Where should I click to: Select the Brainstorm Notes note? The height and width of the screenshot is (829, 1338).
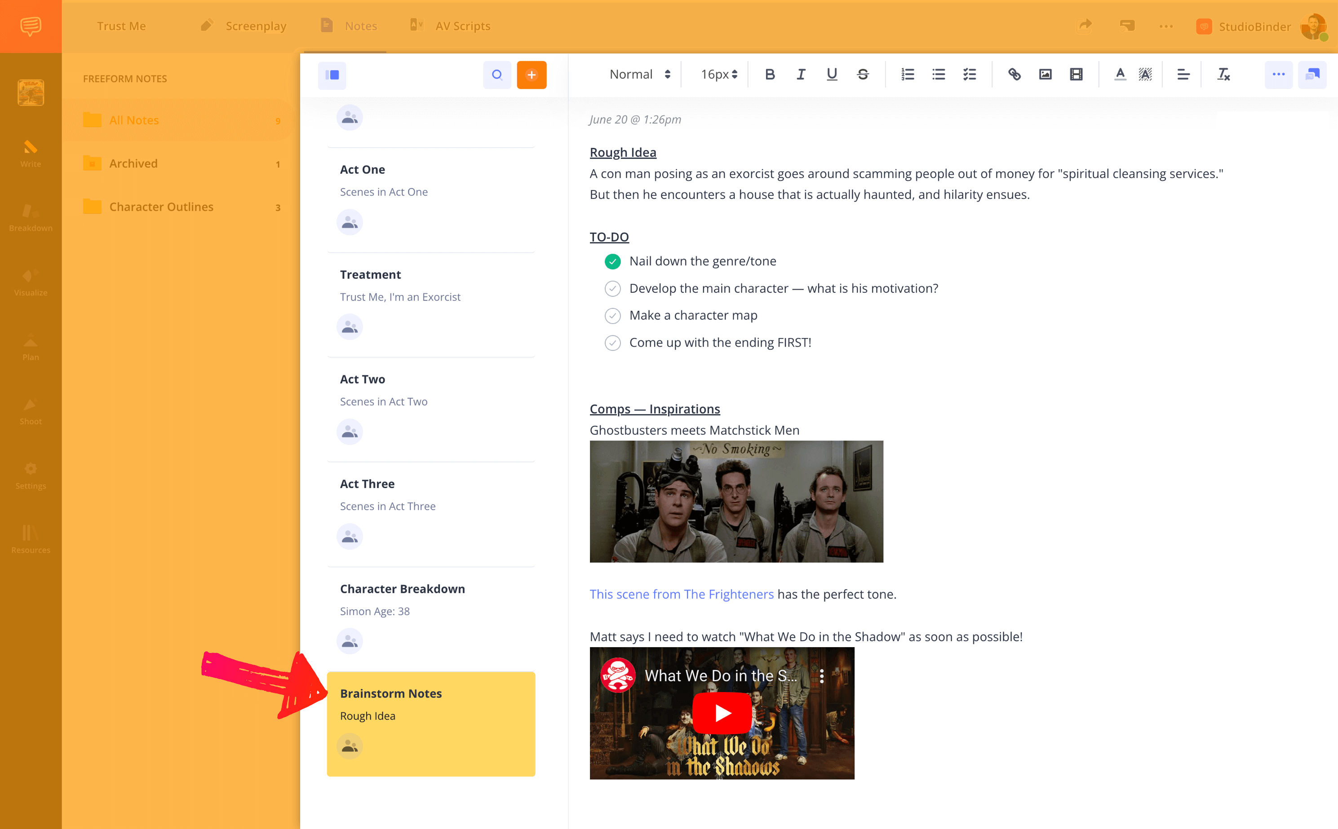coord(431,724)
